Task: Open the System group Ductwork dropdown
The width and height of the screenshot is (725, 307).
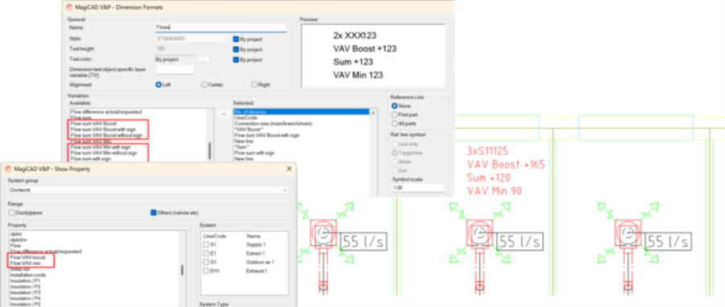Action: tap(148, 190)
